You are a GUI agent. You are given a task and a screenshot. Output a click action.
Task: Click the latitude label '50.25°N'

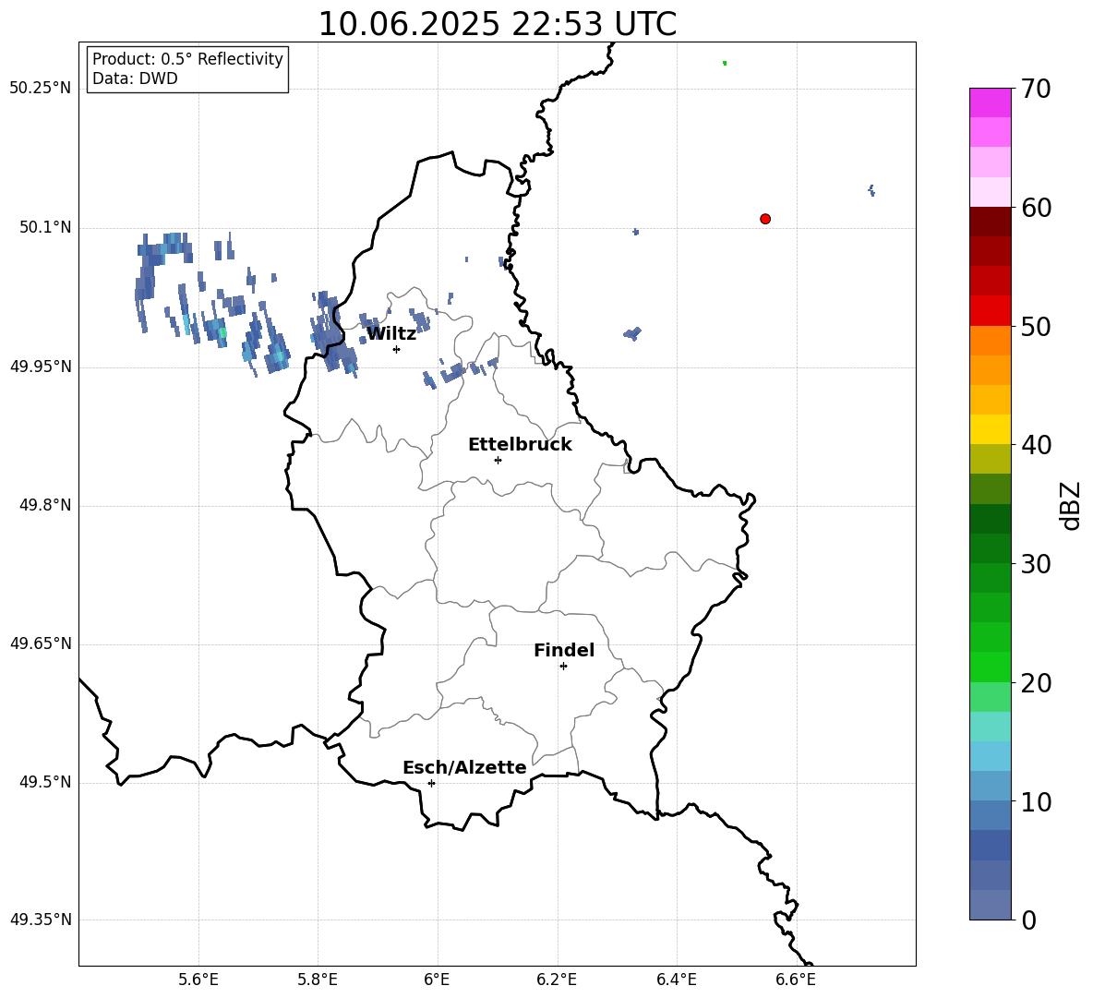41,89
